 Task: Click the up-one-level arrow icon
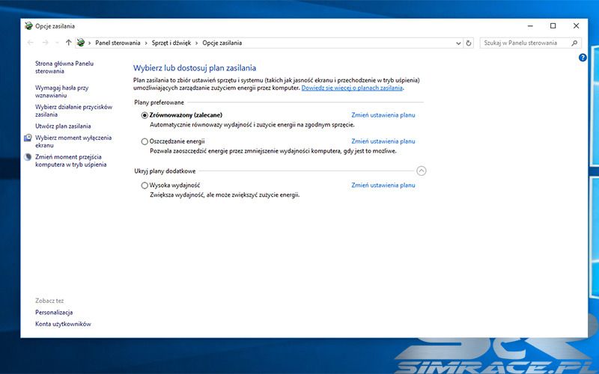coord(68,43)
